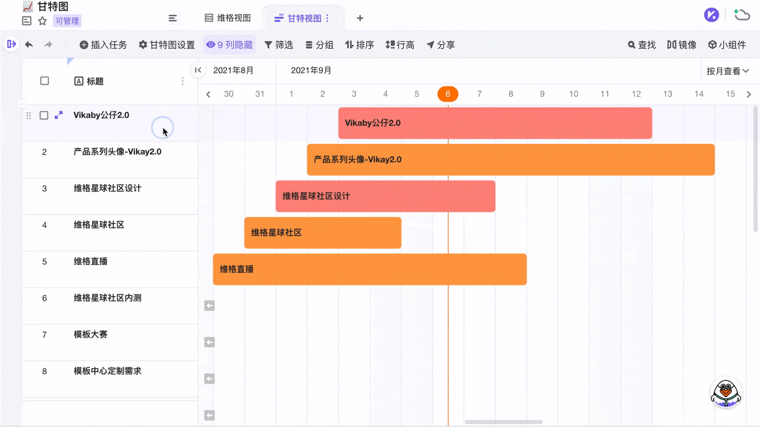Select the Vikaby公仔2.0 row checkbox
The image size is (760, 427).
coord(44,115)
